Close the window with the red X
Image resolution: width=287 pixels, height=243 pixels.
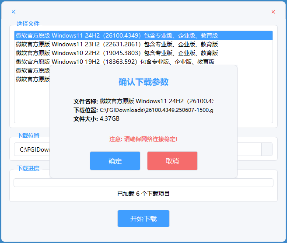(x=273, y=12)
